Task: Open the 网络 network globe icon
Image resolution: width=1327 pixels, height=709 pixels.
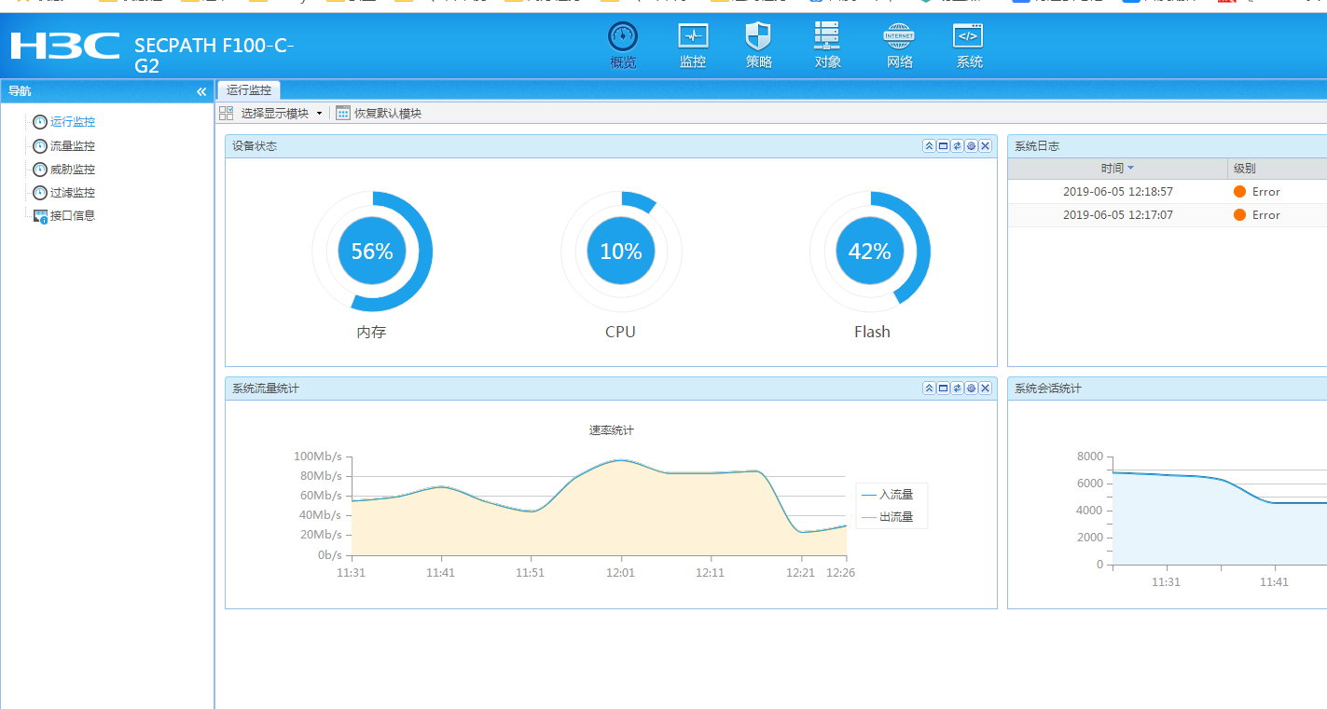Action: (x=899, y=38)
